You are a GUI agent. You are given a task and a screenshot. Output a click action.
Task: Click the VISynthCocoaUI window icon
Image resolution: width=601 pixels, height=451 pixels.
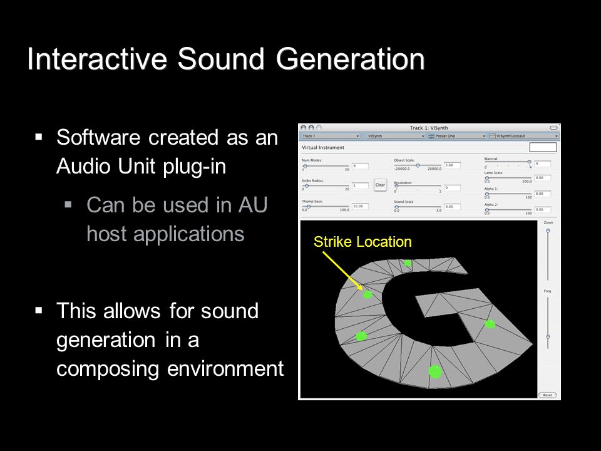coord(493,136)
